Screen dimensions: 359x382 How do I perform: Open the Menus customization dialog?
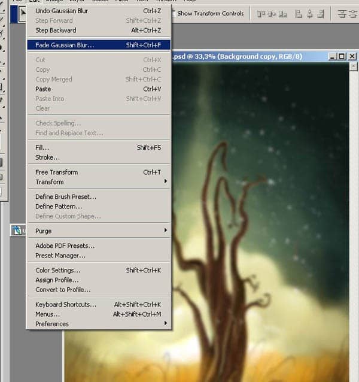point(99,314)
